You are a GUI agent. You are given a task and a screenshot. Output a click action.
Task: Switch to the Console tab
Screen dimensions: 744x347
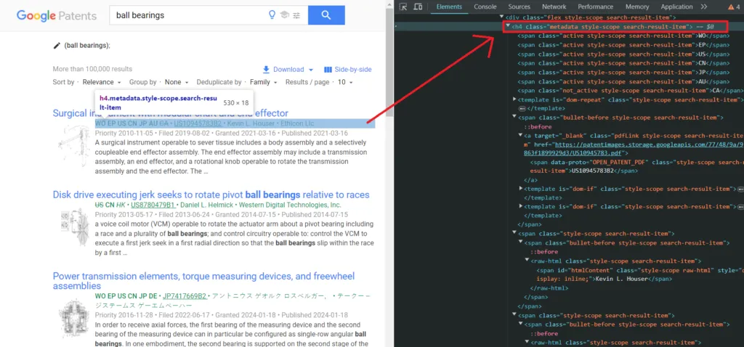coord(485,7)
